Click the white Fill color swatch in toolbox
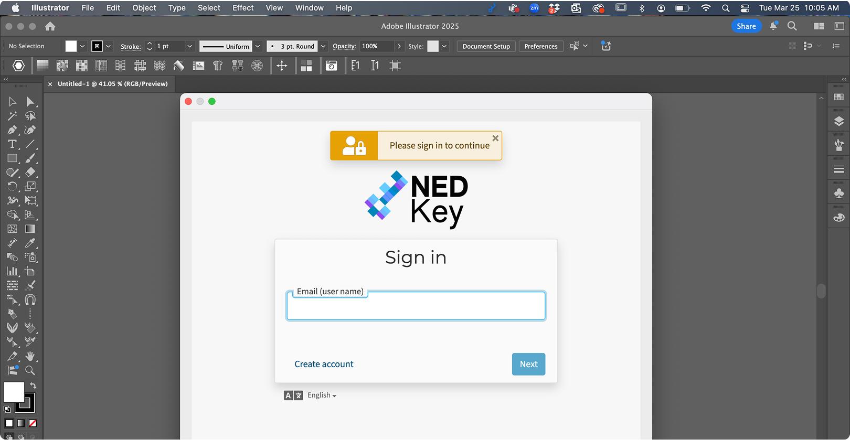 coord(14,392)
